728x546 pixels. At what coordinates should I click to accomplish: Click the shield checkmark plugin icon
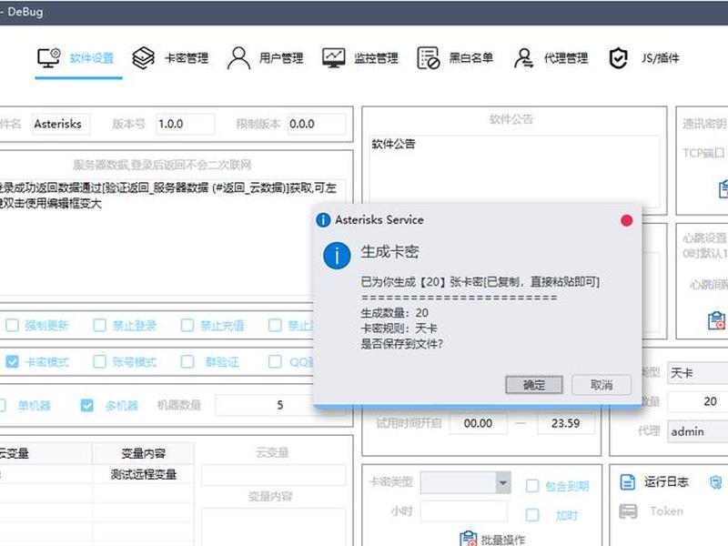(x=618, y=58)
